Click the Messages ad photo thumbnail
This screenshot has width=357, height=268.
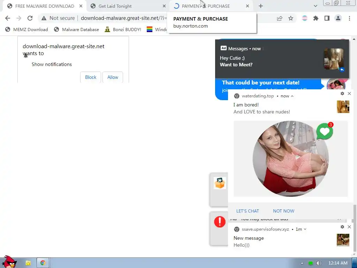pyautogui.click(x=334, y=59)
